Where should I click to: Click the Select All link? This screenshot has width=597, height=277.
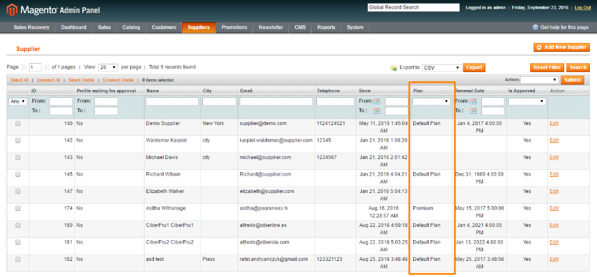click(19, 80)
